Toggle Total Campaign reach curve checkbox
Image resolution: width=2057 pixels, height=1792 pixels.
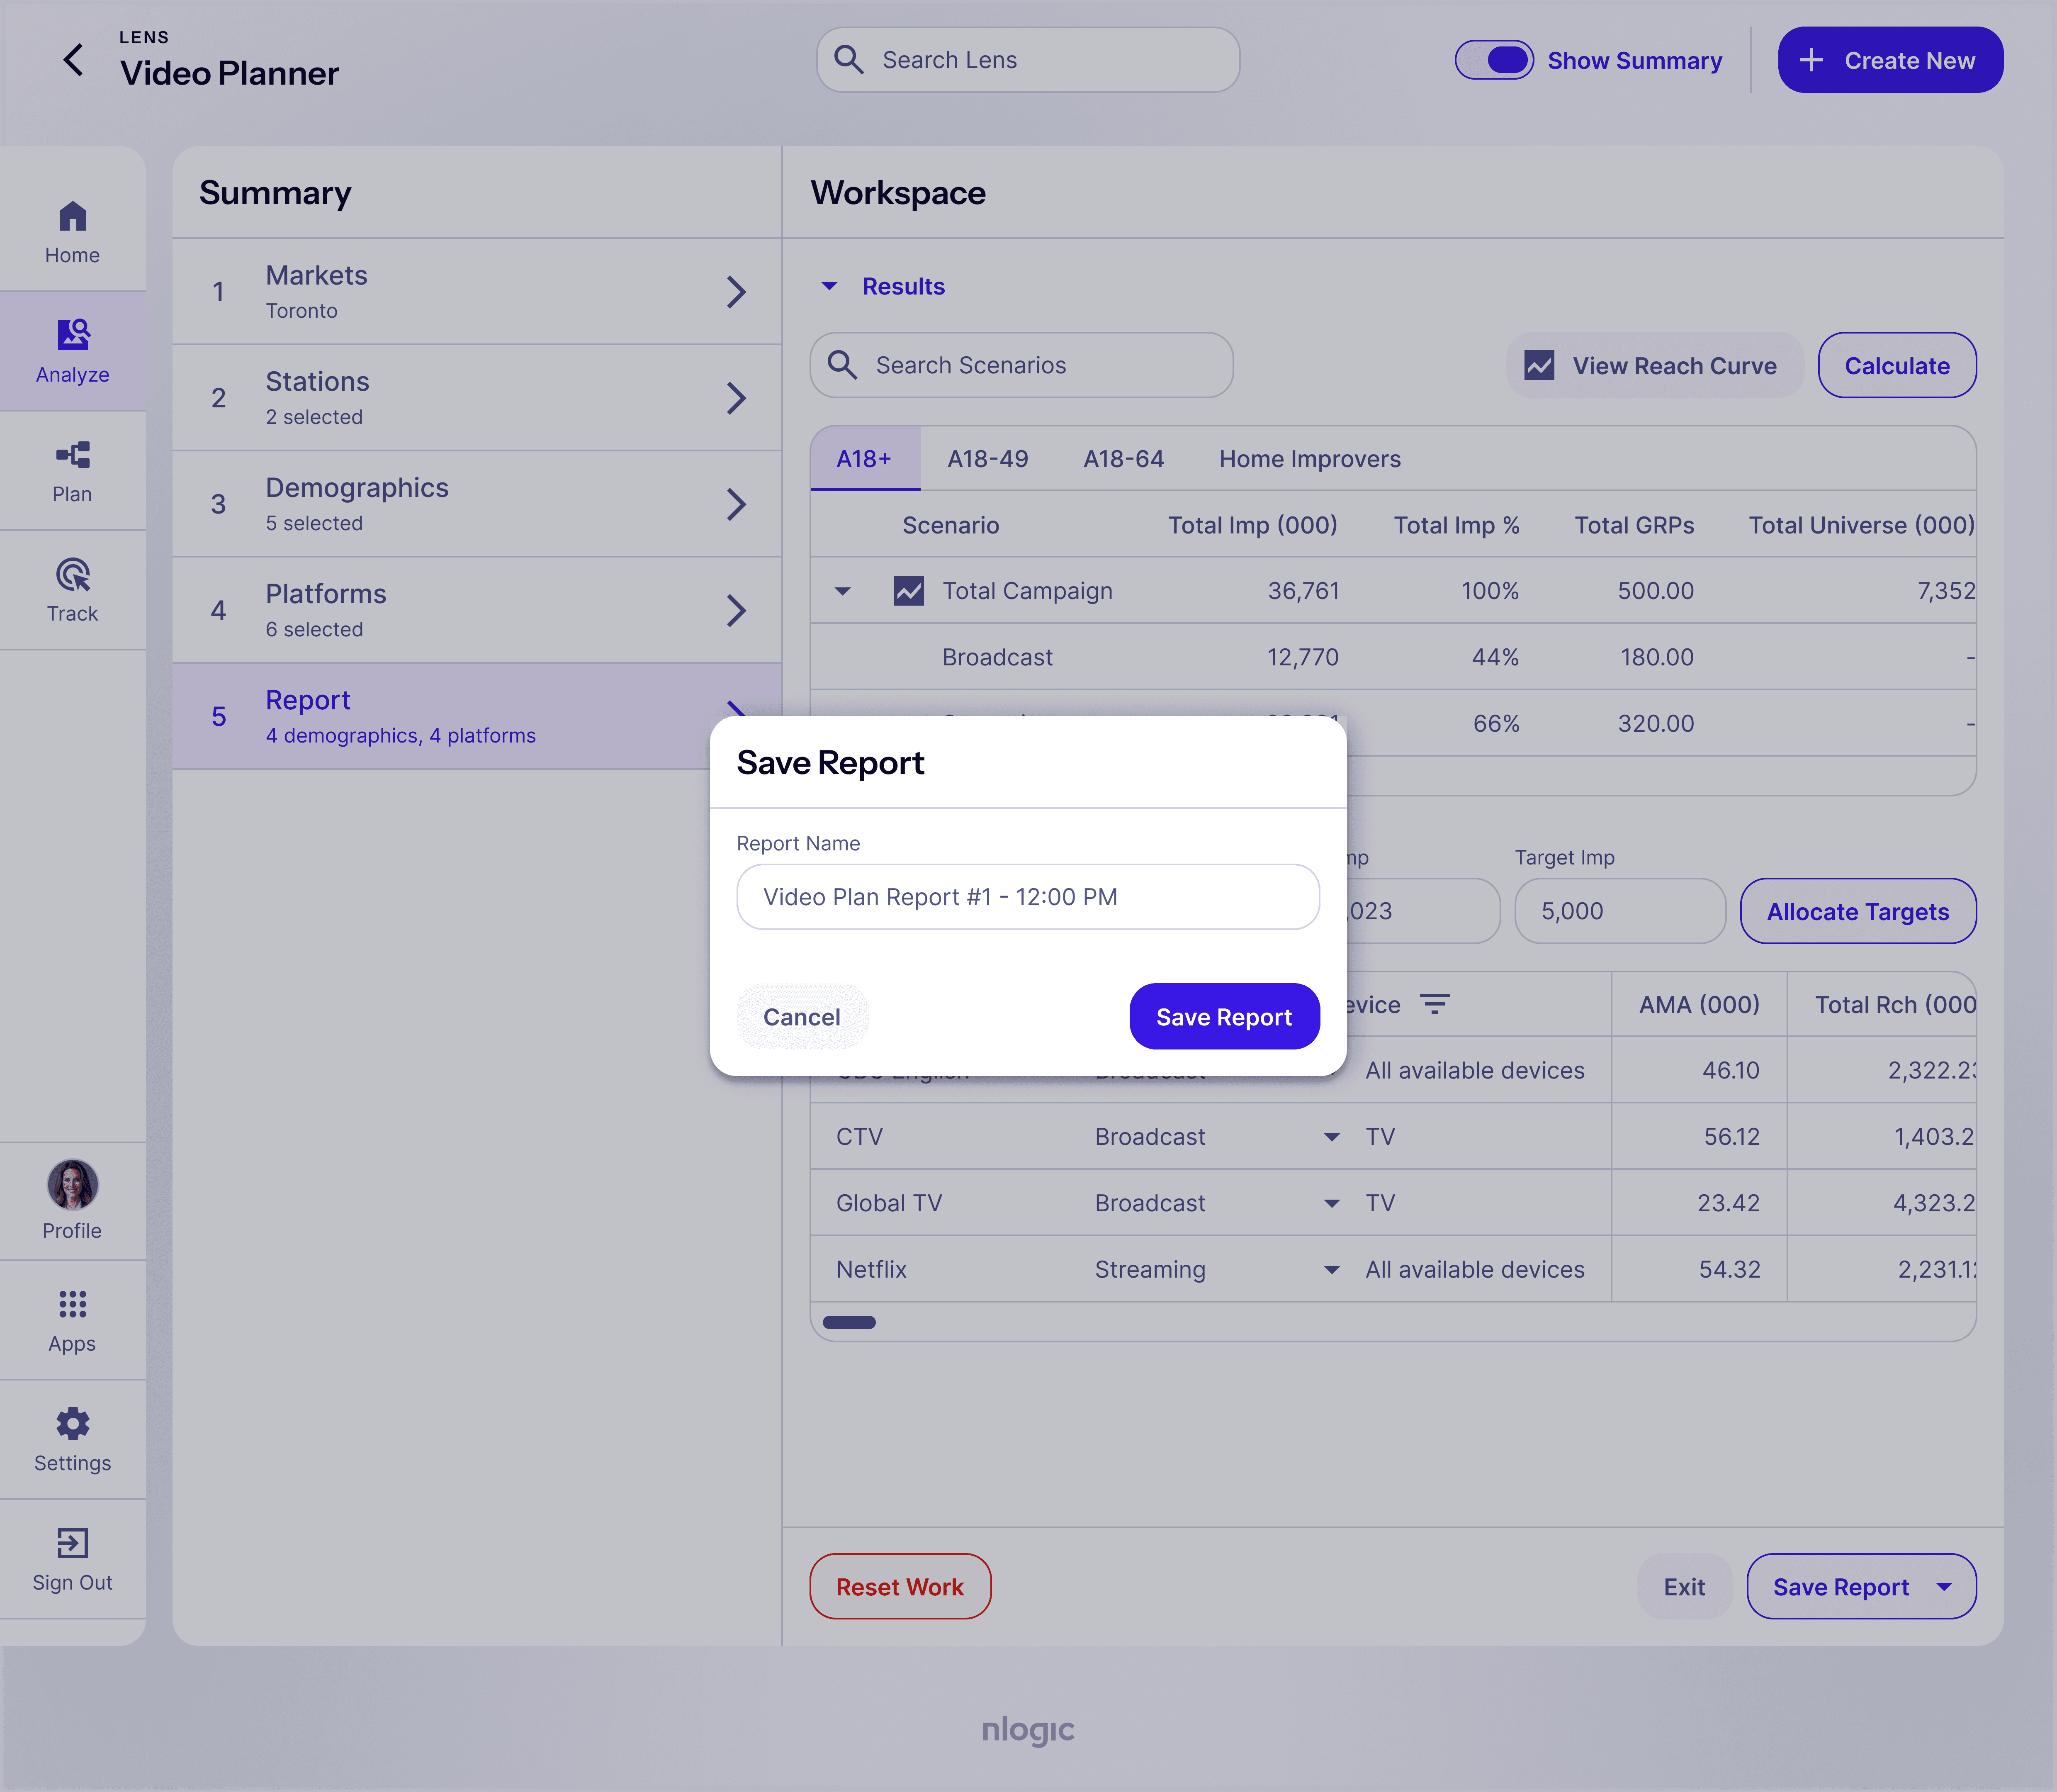(909, 591)
